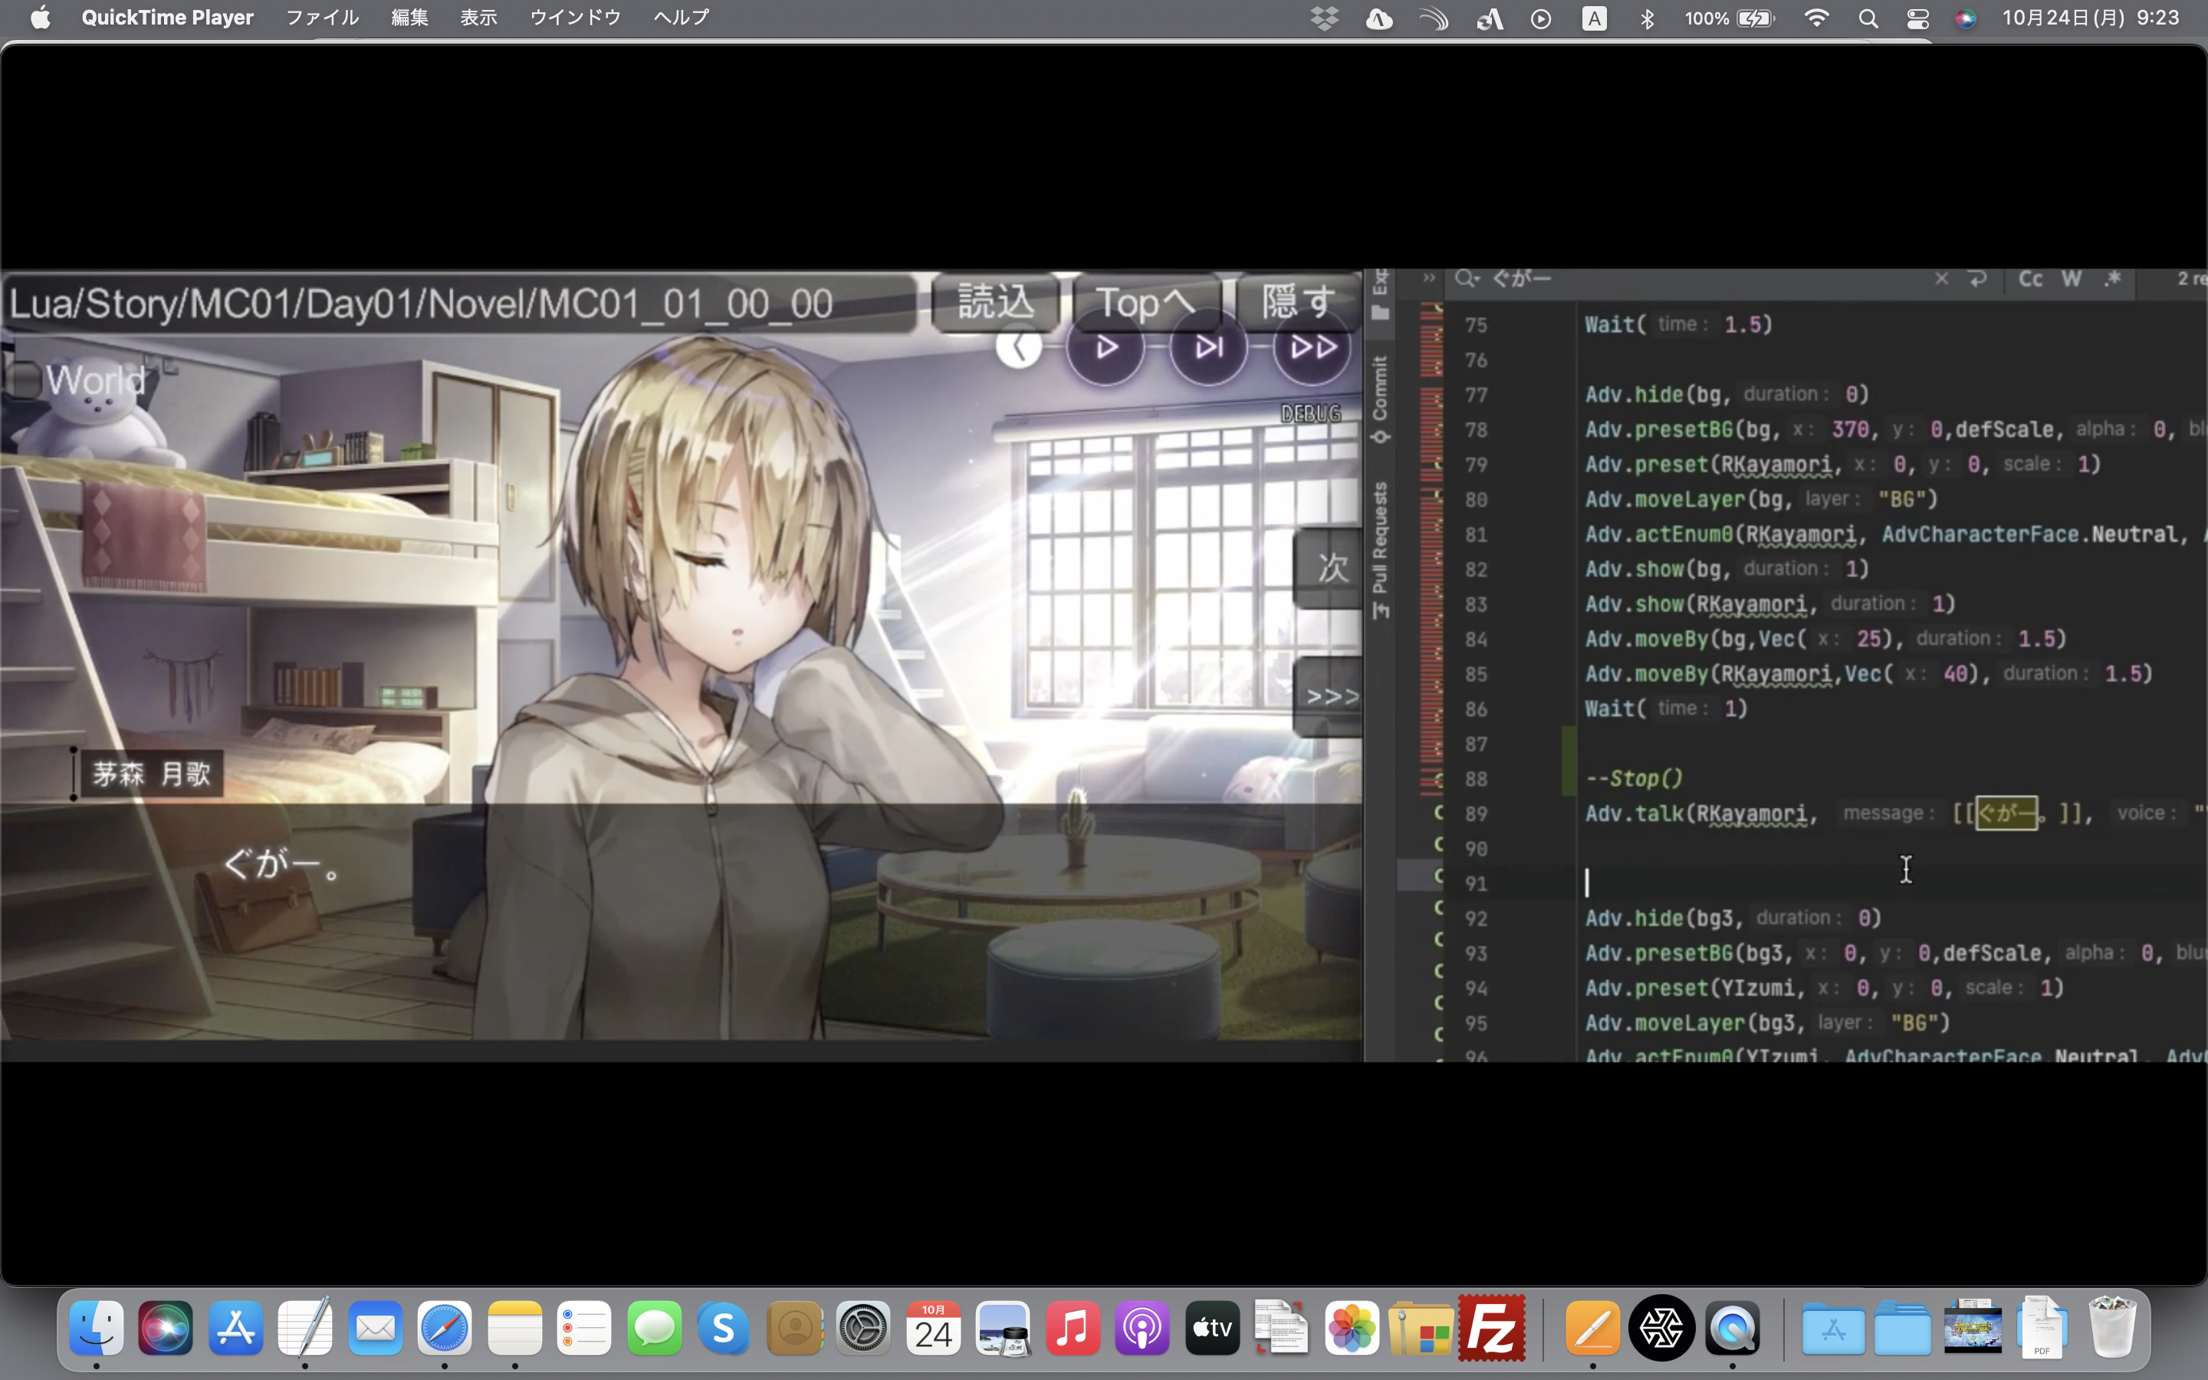The height and width of the screenshot is (1380, 2208).
Task: Open the search history magnifier dropdown
Action: (1466, 279)
